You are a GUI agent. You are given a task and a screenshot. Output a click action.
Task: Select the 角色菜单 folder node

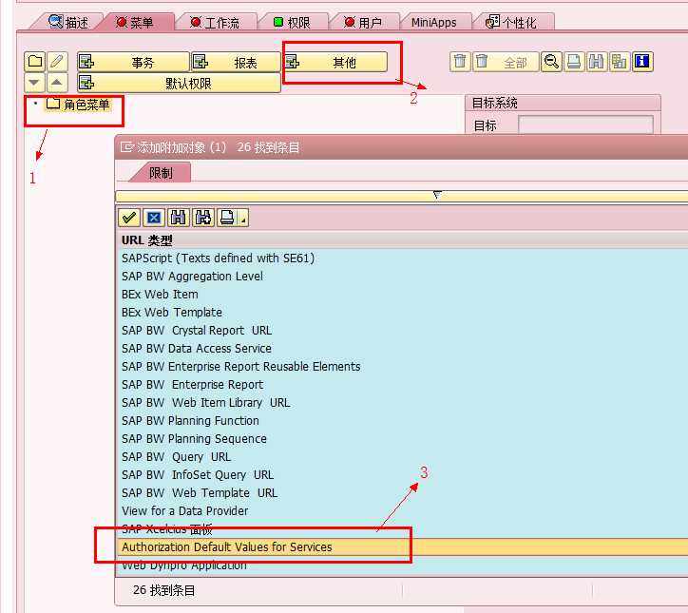point(79,105)
